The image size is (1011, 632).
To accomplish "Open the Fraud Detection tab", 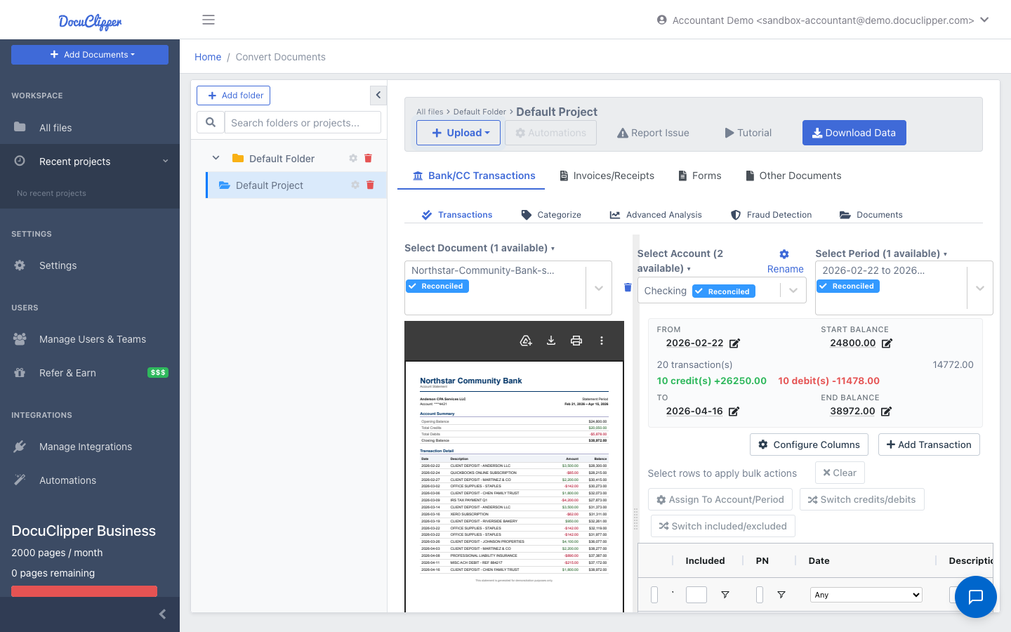I will 771,215.
